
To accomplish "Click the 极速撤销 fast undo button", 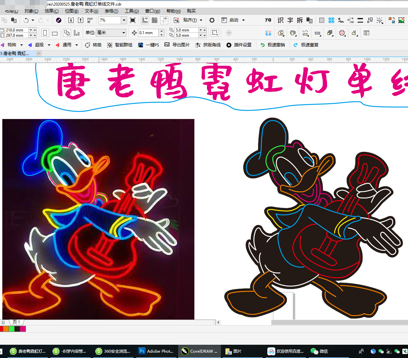I will (x=273, y=45).
